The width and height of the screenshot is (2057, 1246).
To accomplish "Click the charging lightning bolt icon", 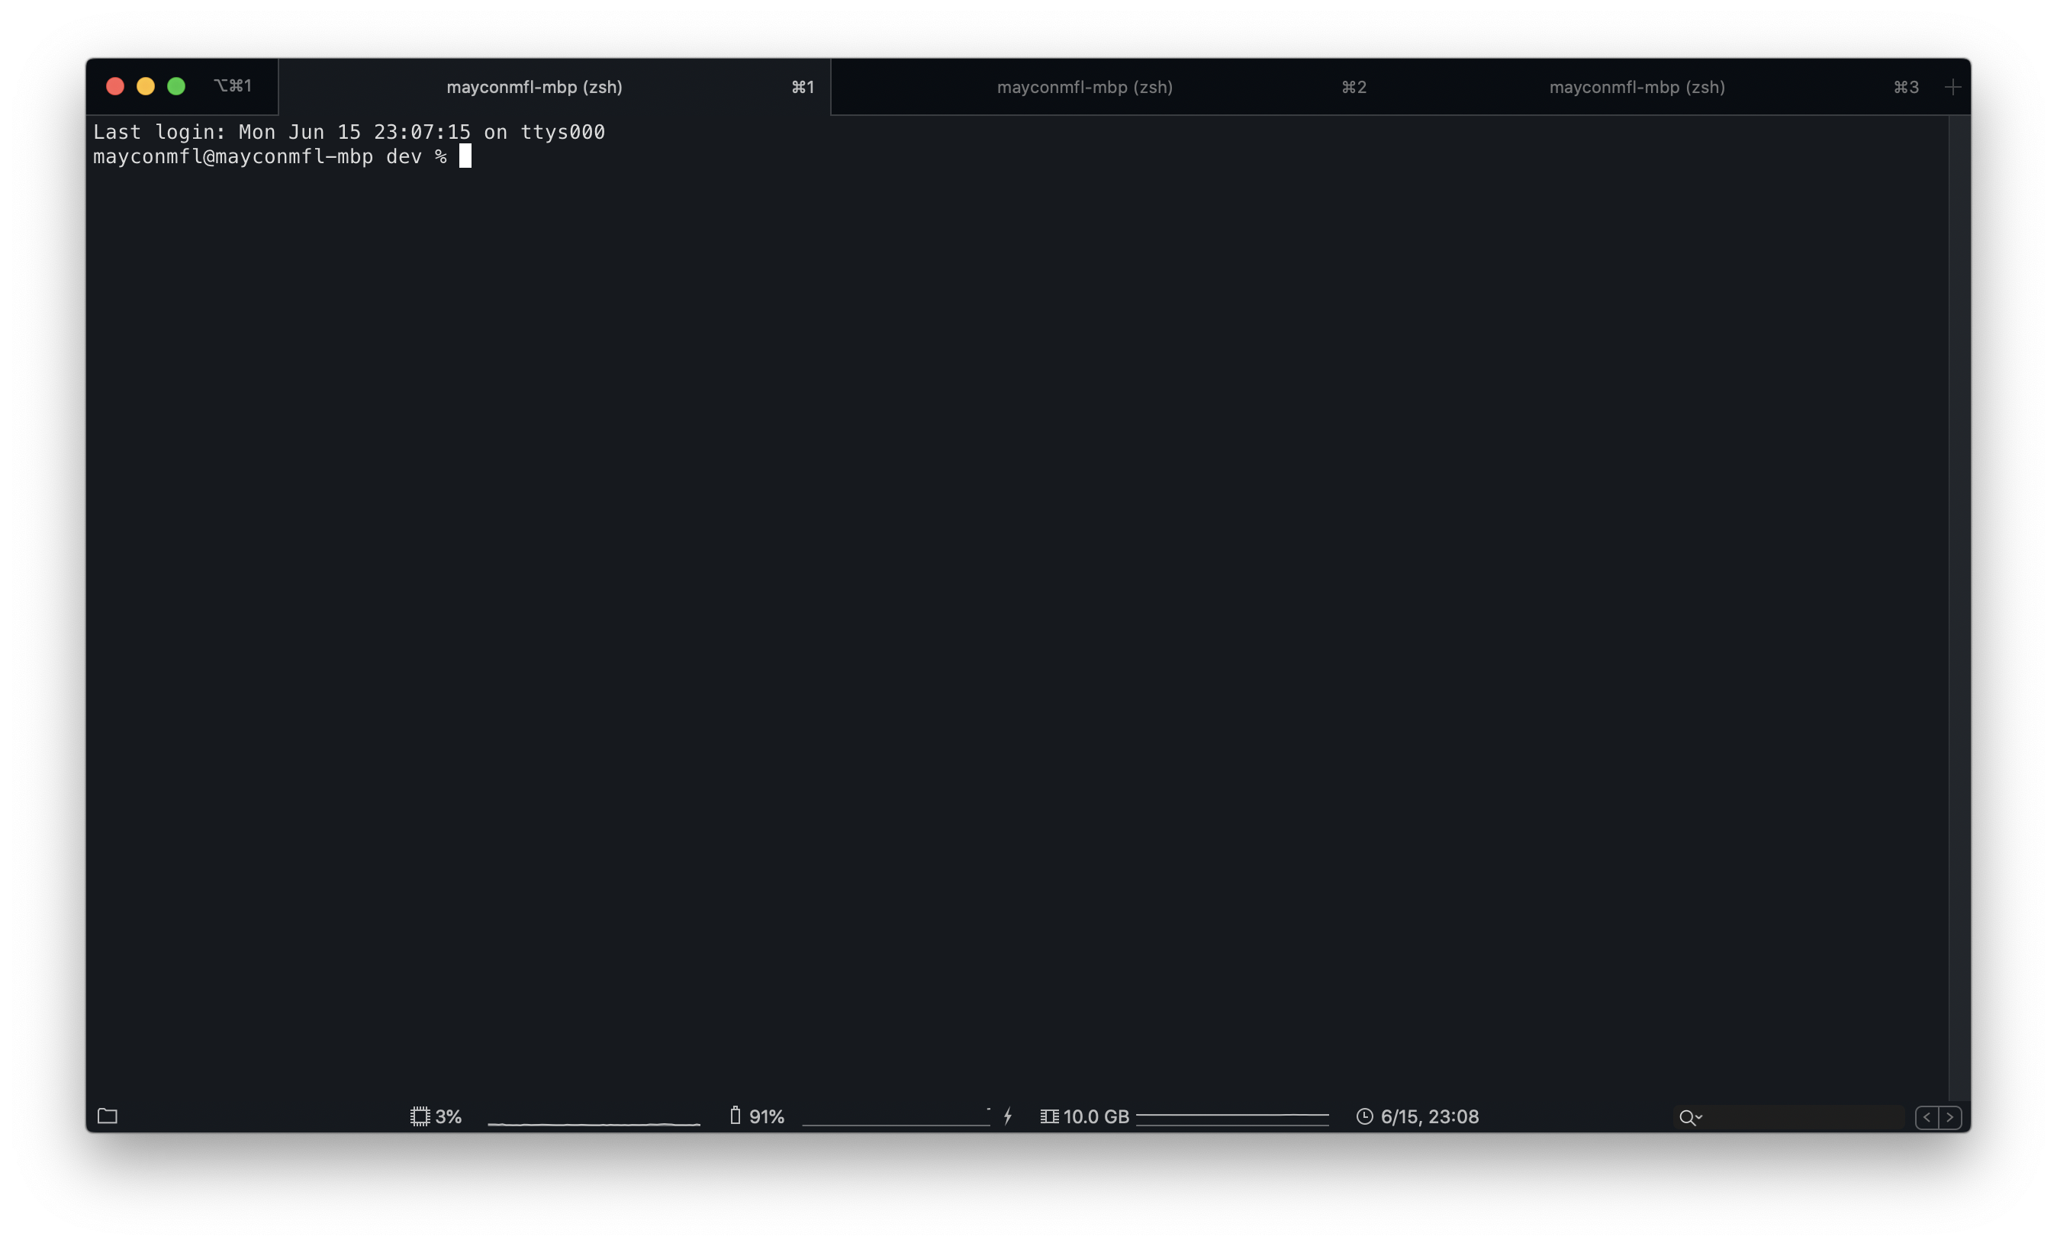I will pyautogui.click(x=1009, y=1116).
